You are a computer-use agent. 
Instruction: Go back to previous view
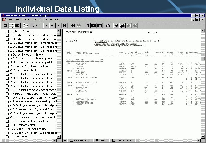click(x=73, y=25)
